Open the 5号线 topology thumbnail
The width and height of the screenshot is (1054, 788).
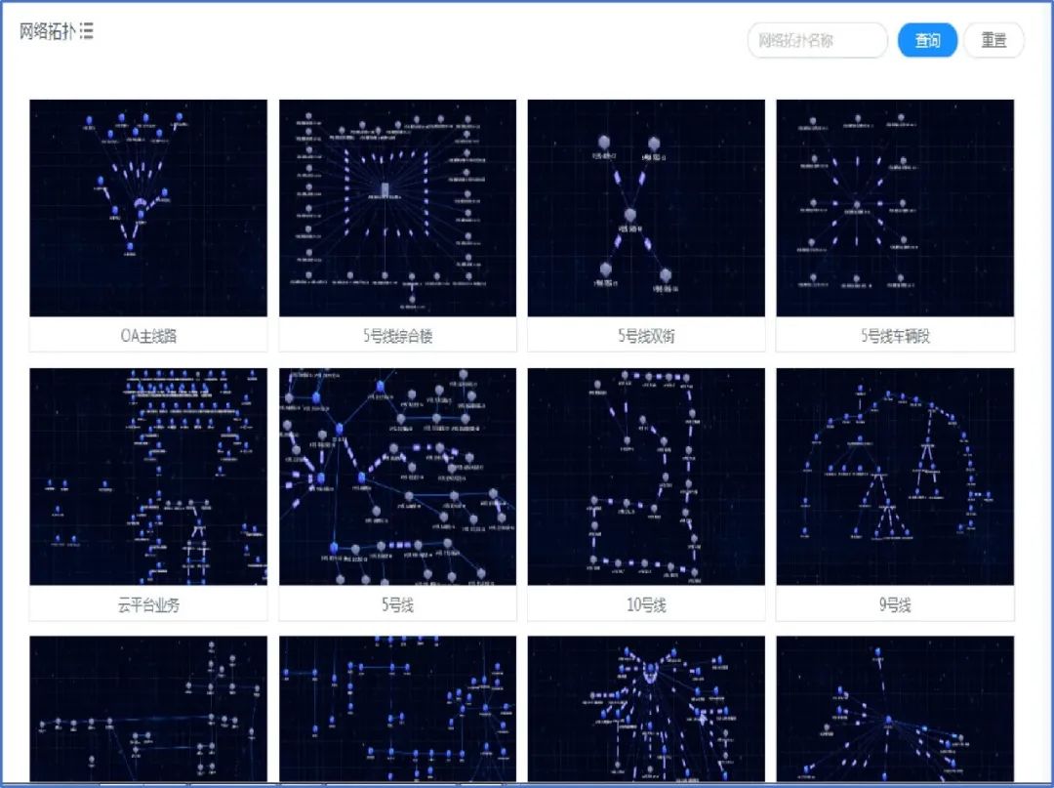(x=397, y=477)
